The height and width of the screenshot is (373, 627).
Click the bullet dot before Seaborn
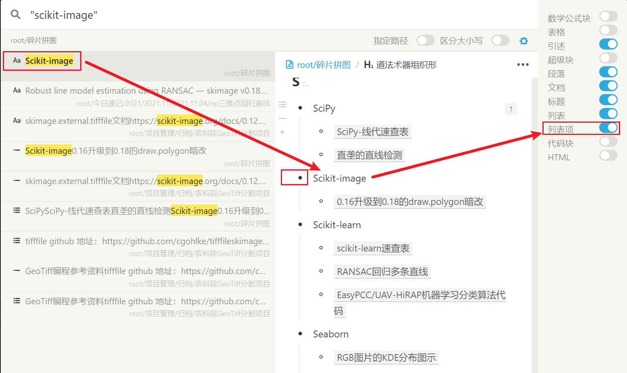point(300,334)
